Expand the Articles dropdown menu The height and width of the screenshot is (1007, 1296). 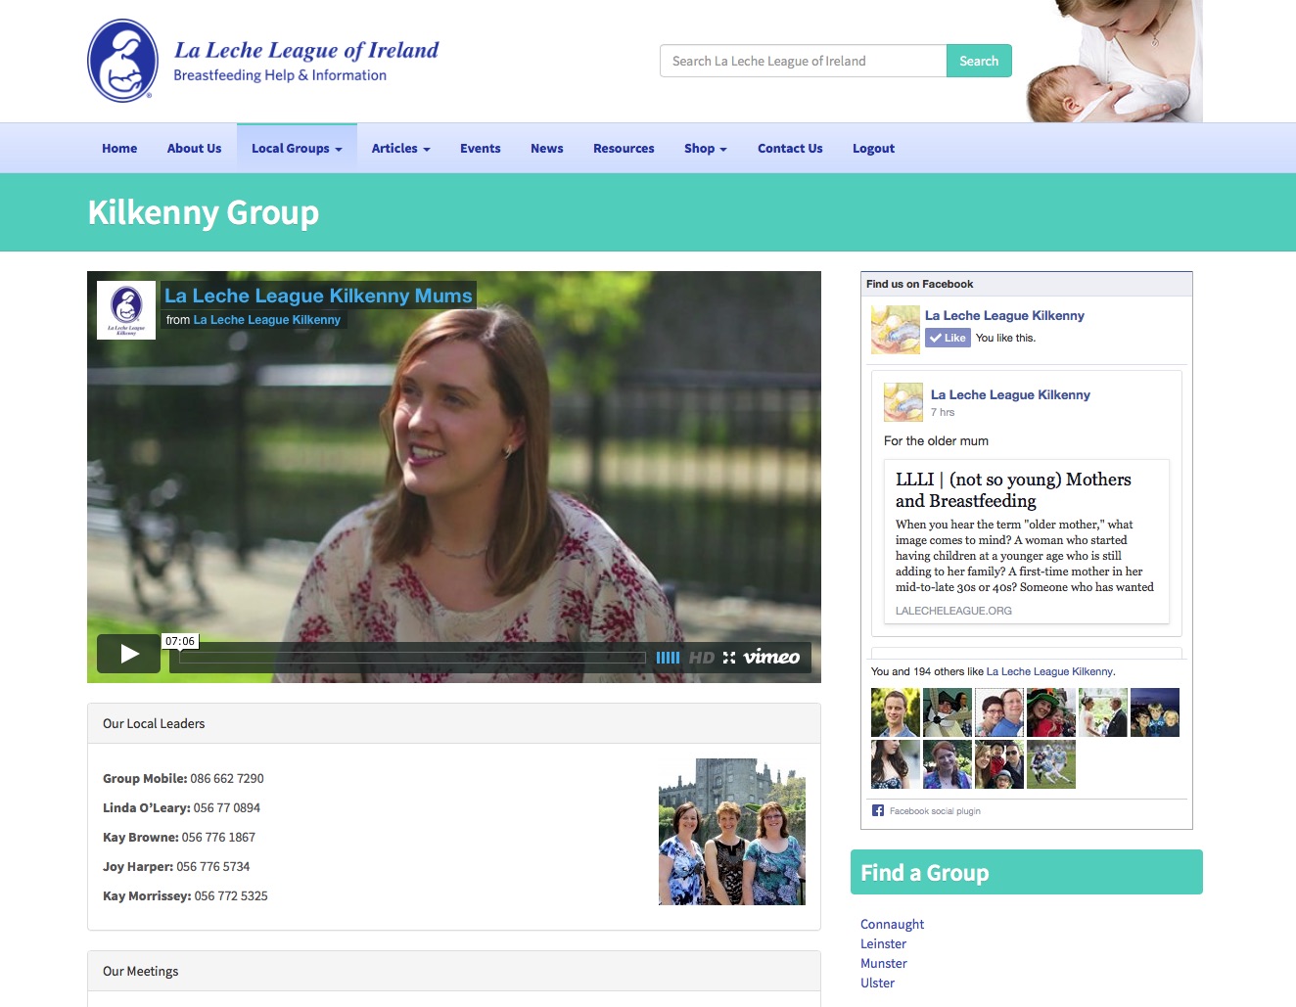pos(400,149)
